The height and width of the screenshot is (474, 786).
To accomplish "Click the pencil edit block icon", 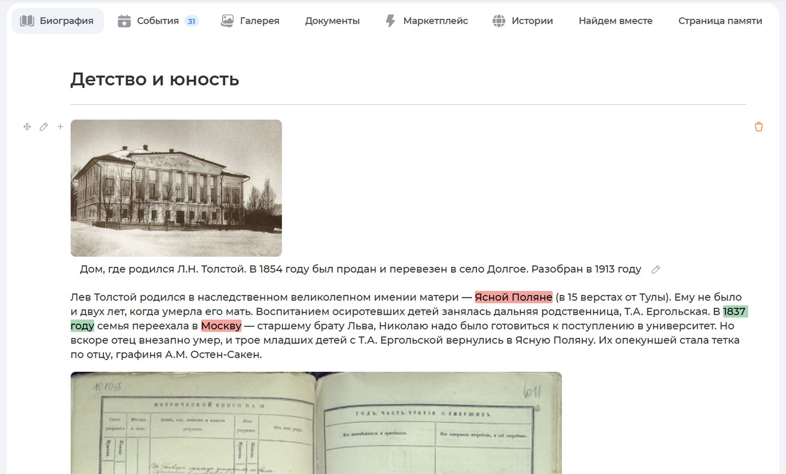I will pos(44,127).
